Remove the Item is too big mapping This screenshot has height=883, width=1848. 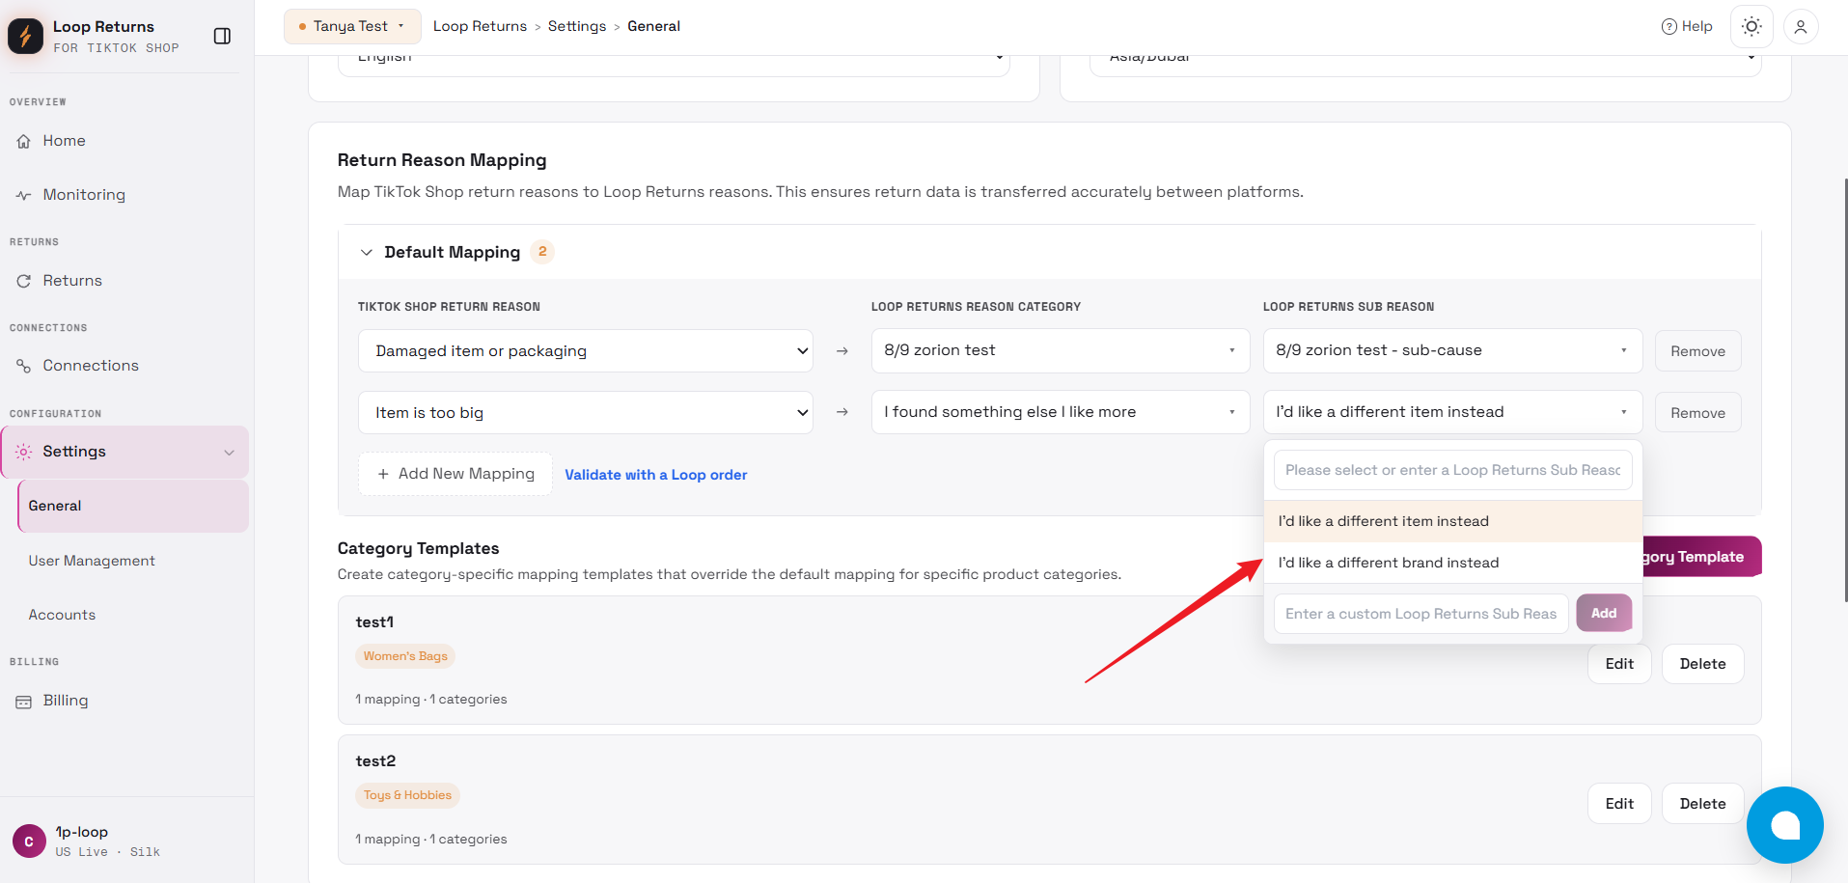[x=1698, y=413]
